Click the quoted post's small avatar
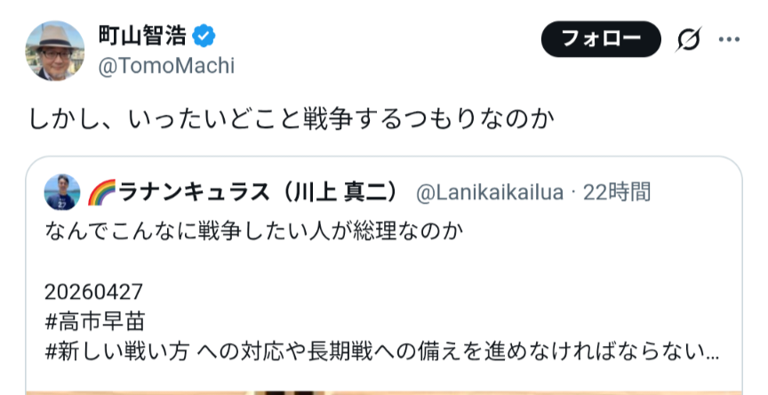Screen dimensions: 768x395 click(x=62, y=191)
